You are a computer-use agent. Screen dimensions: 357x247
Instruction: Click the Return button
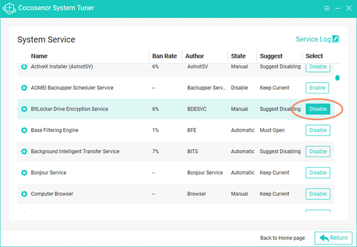pyautogui.click(x=333, y=238)
